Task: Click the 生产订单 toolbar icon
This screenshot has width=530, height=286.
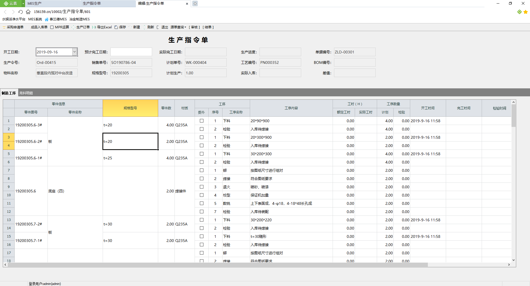Action: tap(74, 27)
